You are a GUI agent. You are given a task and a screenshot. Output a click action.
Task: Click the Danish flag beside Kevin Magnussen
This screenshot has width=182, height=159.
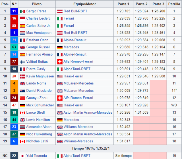[x=22, y=76]
